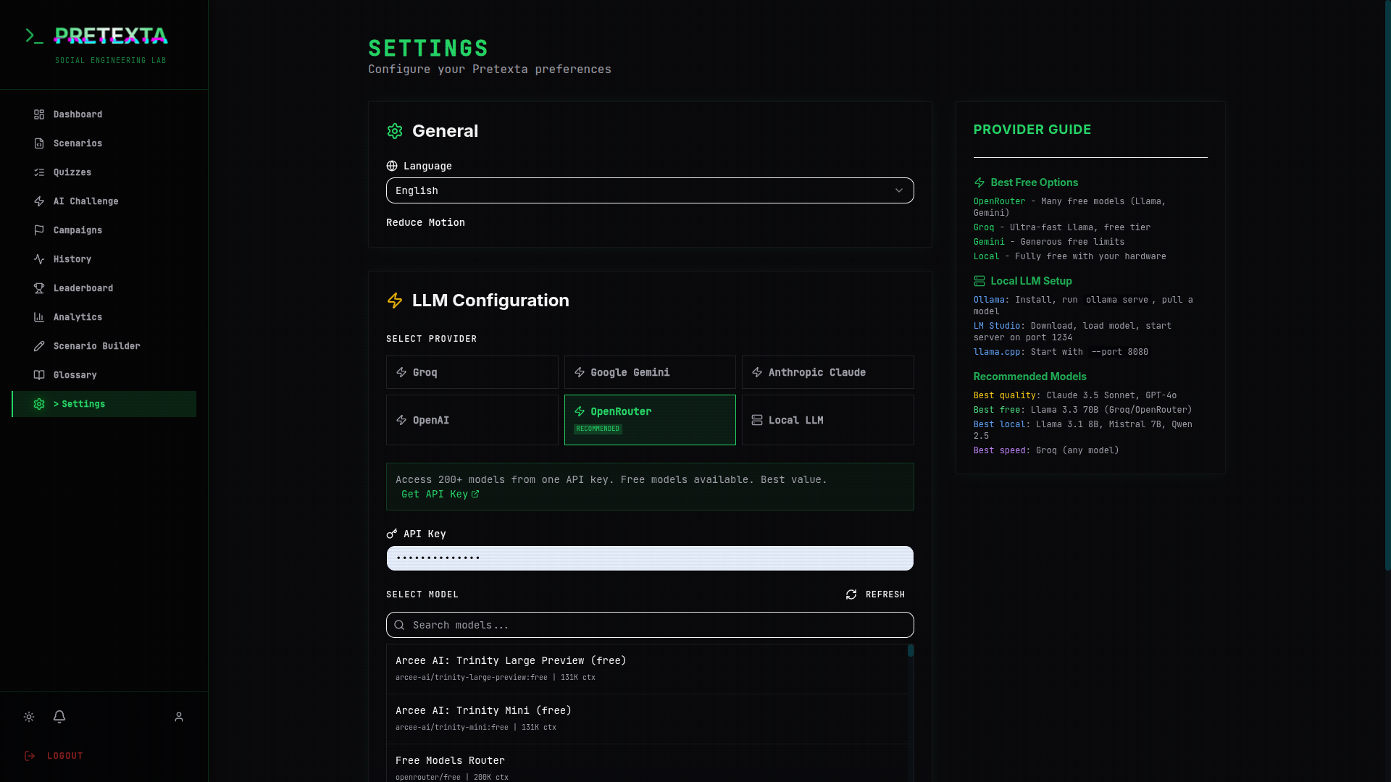Click the server icon on Local LLM
1391x782 pixels.
pyautogui.click(x=757, y=420)
